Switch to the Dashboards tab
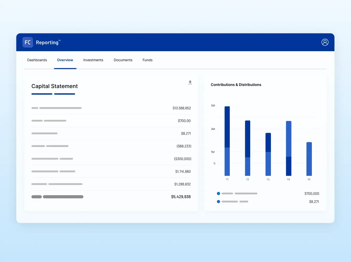The image size is (351, 262). 37,60
